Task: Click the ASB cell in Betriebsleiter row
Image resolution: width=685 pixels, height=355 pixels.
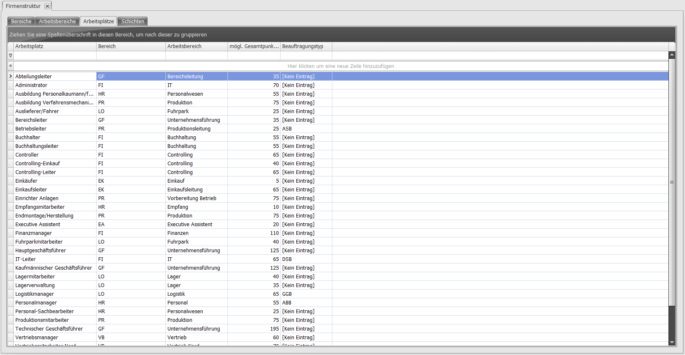Action: coord(287,129)
